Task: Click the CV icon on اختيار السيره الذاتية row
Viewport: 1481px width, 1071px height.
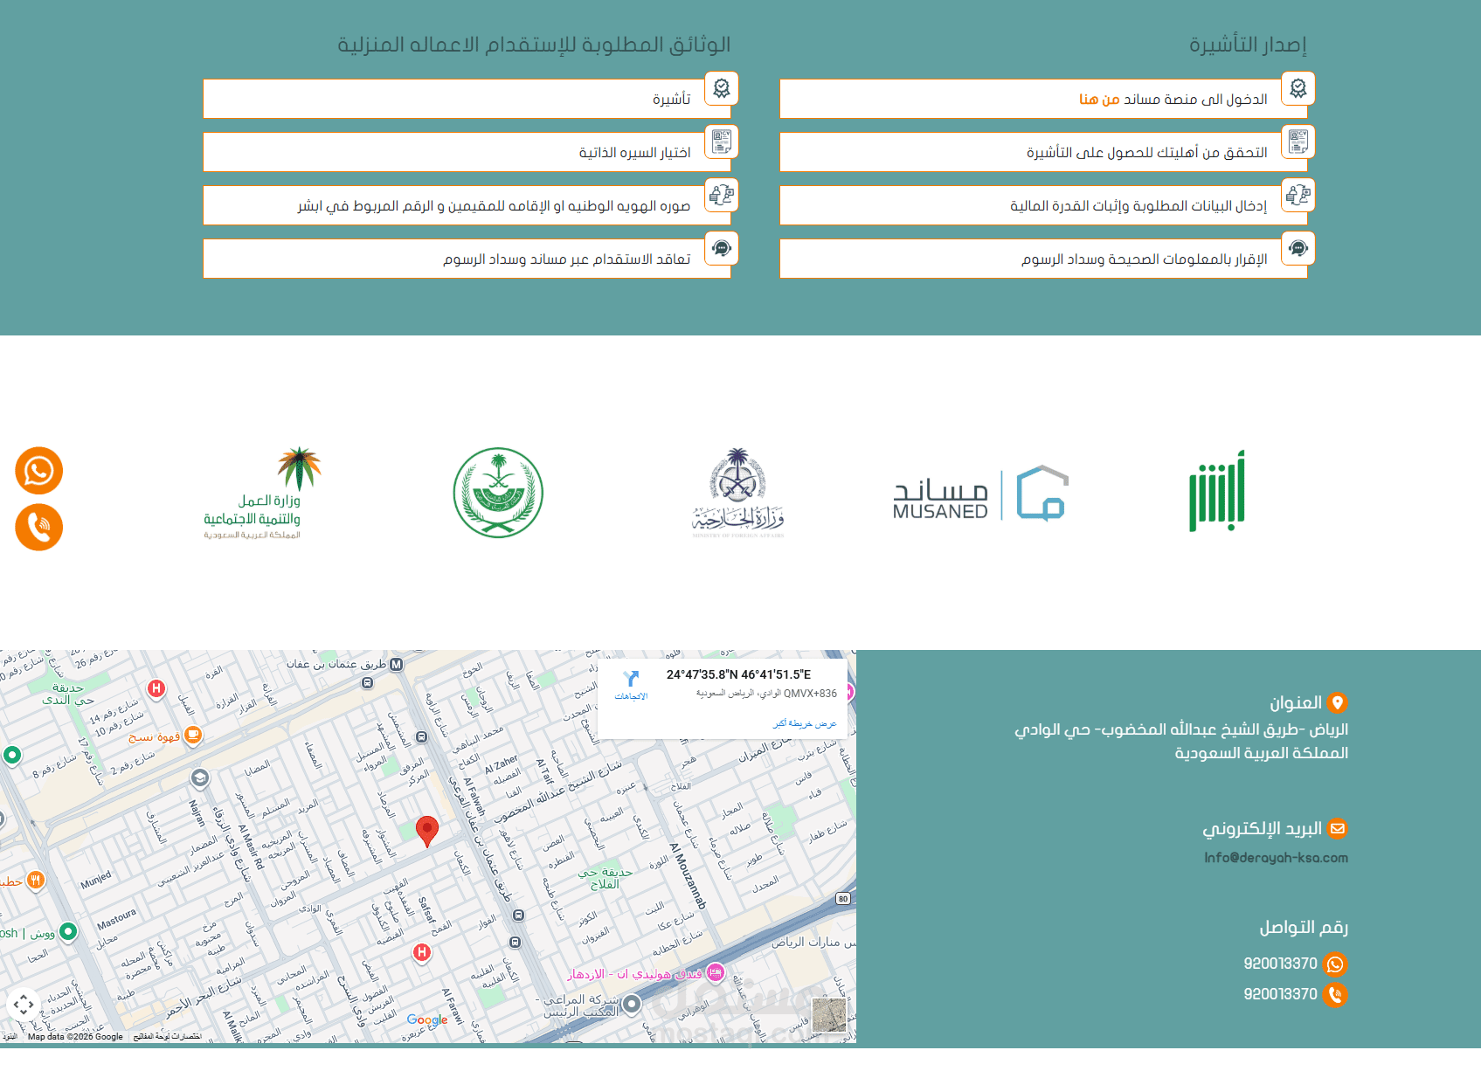Action: click(722, 142)
